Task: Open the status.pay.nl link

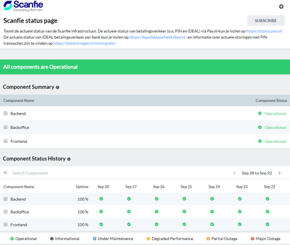Action: (265, 31)
